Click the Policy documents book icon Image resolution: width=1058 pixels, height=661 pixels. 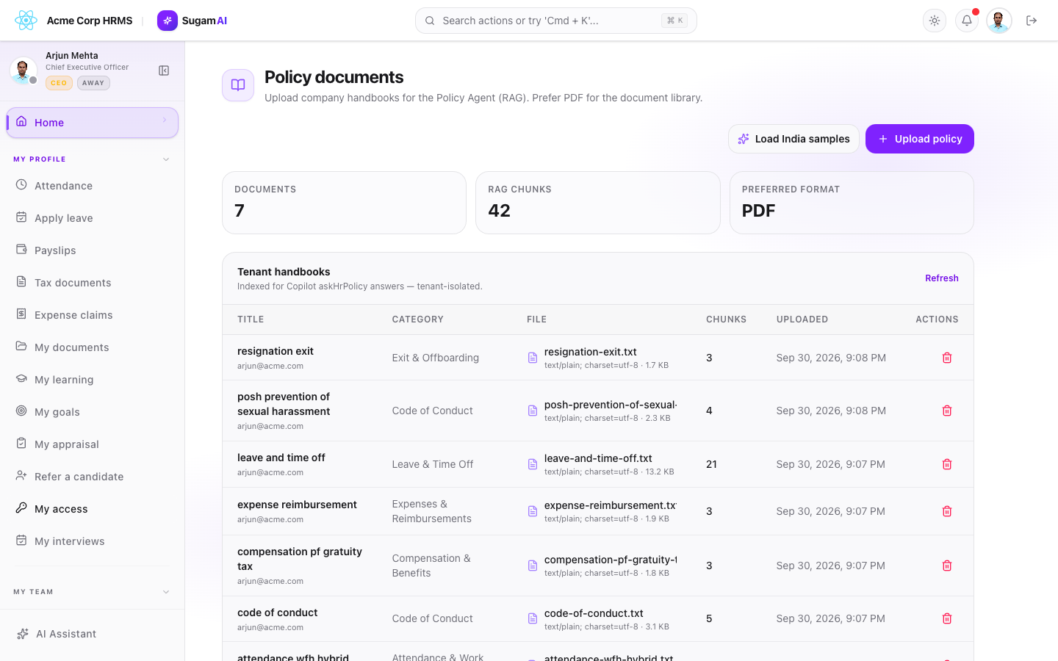(x=238, y=85)
